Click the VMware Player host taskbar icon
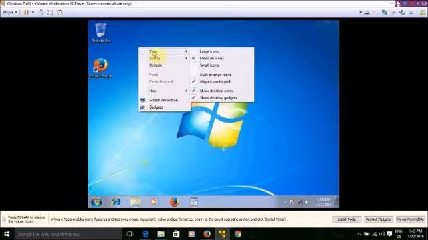Image resolution: width=428 pixels, height=240 pixels. 222,234
